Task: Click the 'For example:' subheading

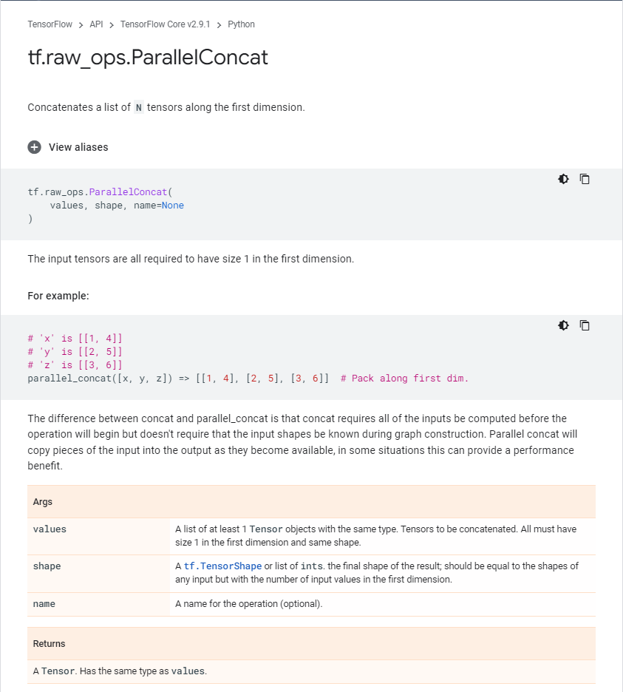Action: 58,296
